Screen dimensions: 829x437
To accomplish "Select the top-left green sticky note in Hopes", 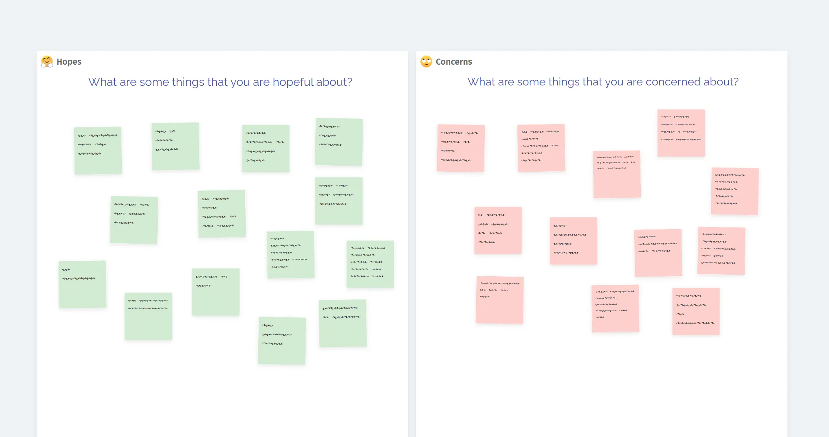I will click(98, 151).
